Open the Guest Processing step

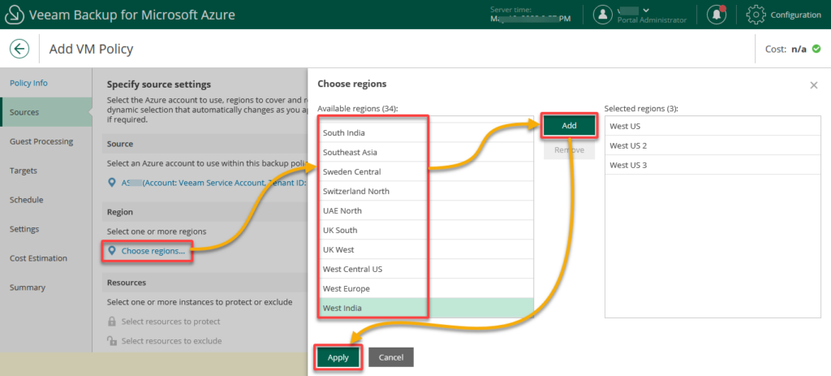pyautogui.click(x=41, y=141)
